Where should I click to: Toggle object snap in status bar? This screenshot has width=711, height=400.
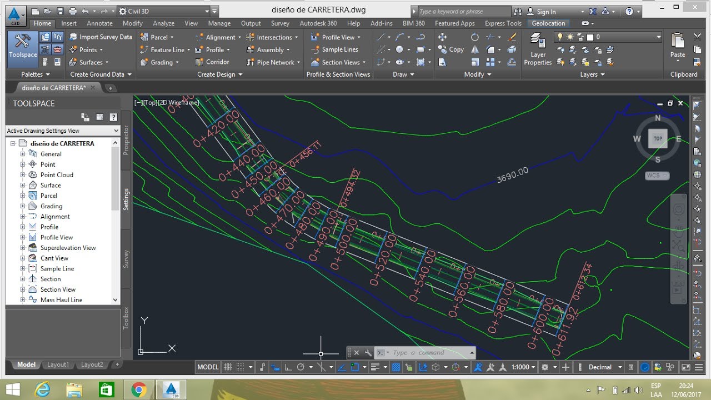[x=355, y=367]
